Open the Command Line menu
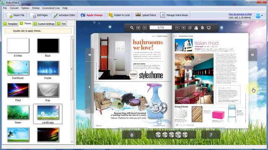 pyautogui.click(x=51, y=8)
